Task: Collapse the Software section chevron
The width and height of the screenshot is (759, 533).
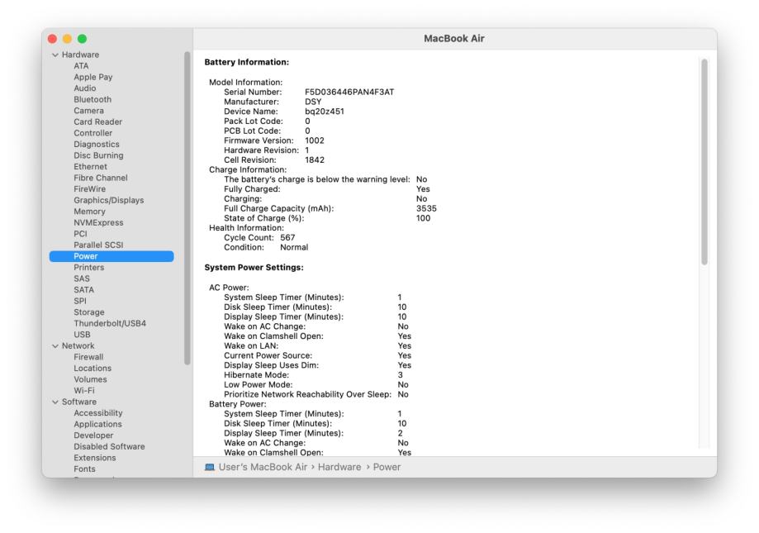Action: point(55,402)
